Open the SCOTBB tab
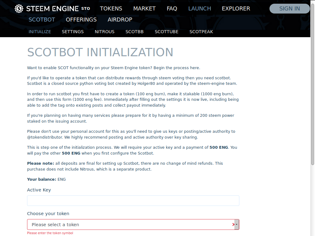Viewport: 315px width, 236px height. coord(134,32)
